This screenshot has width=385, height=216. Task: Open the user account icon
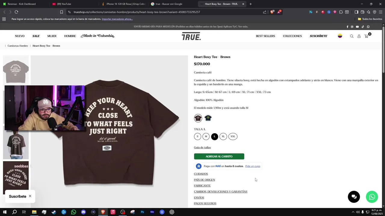[359, 36]
